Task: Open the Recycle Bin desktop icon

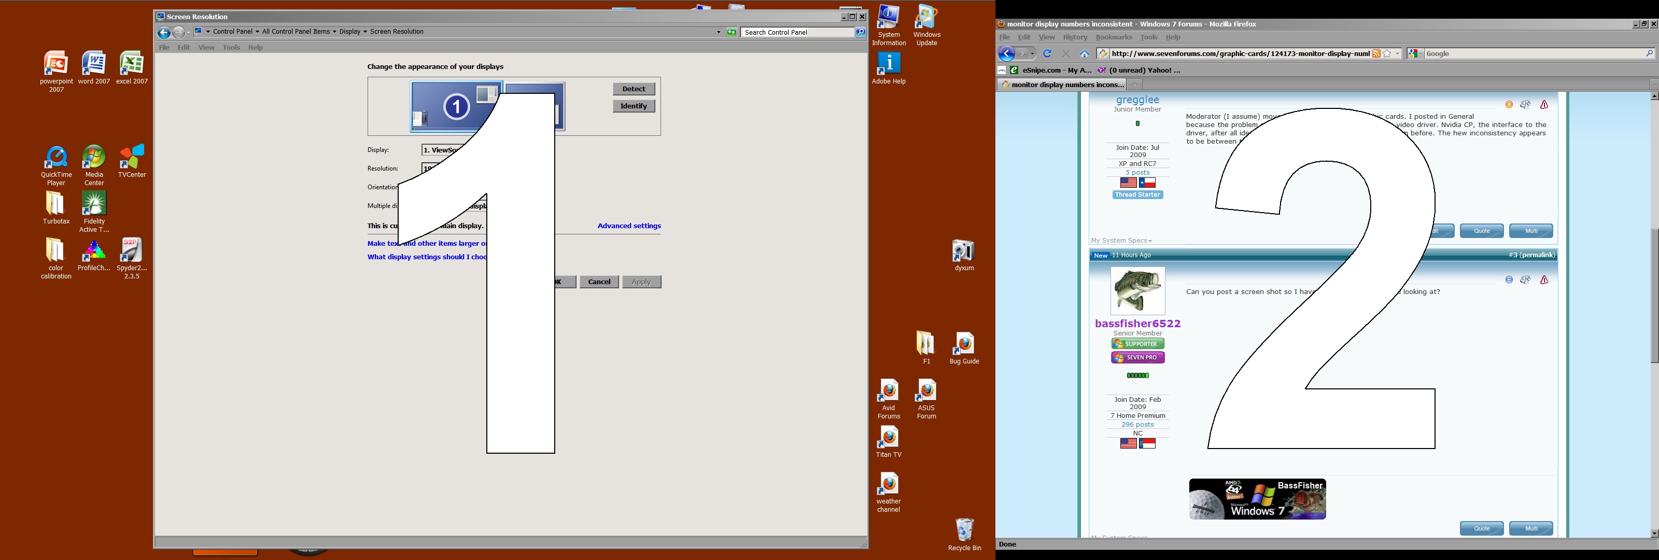Action: point(964,534)
